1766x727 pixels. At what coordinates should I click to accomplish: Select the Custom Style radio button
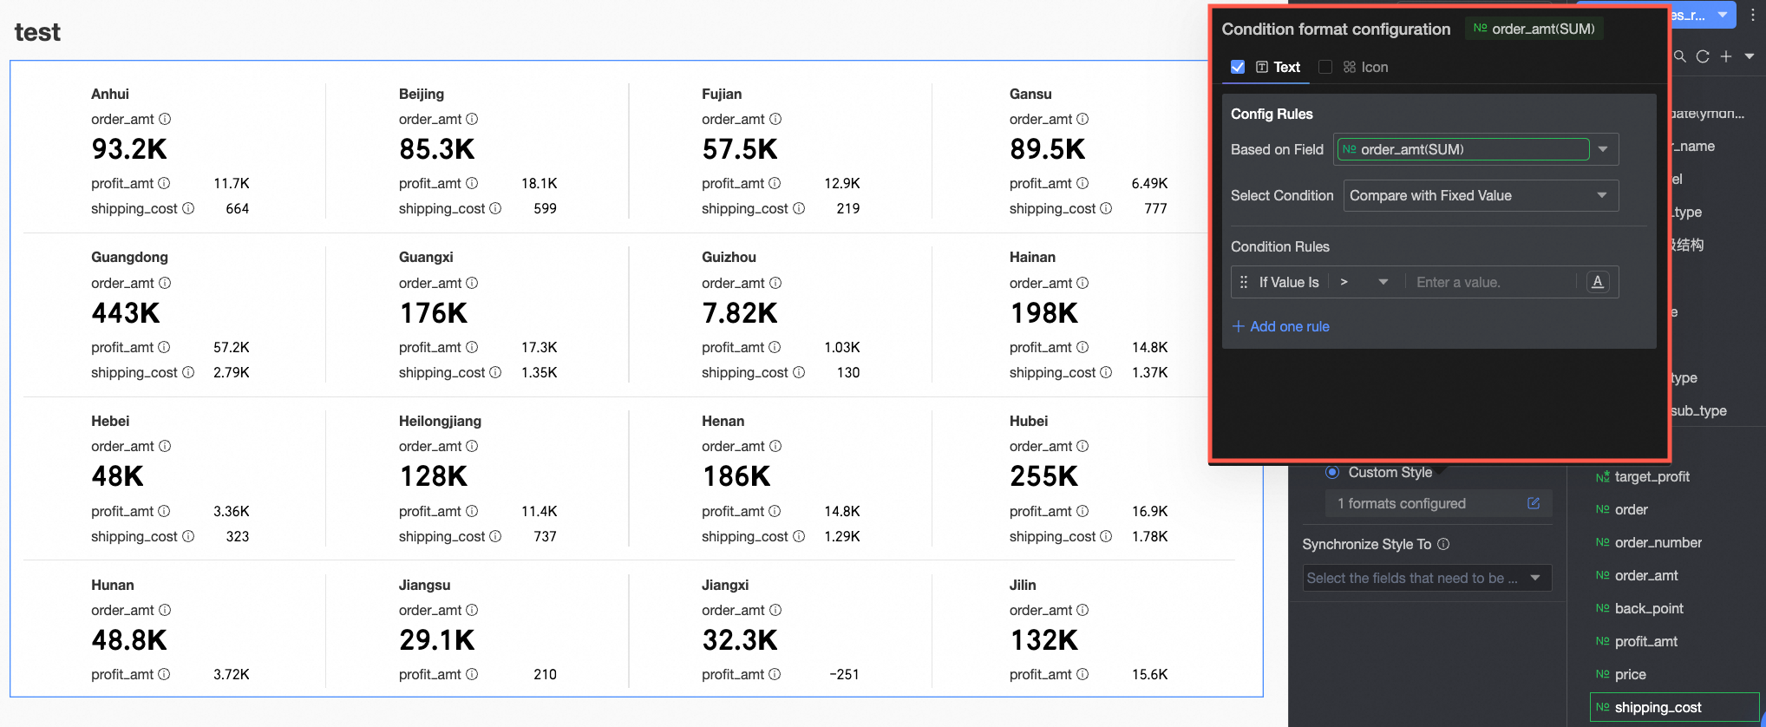[x=1332, y=472]
